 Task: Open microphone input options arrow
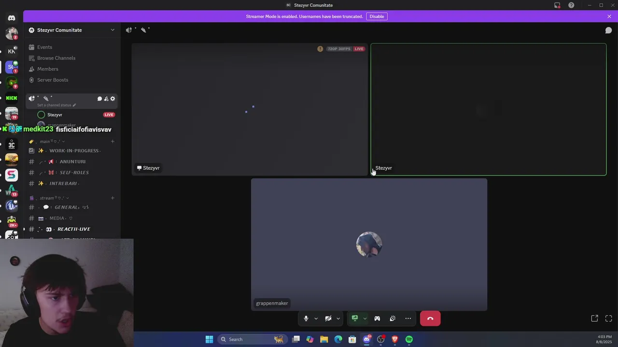[x=316, y=319]
